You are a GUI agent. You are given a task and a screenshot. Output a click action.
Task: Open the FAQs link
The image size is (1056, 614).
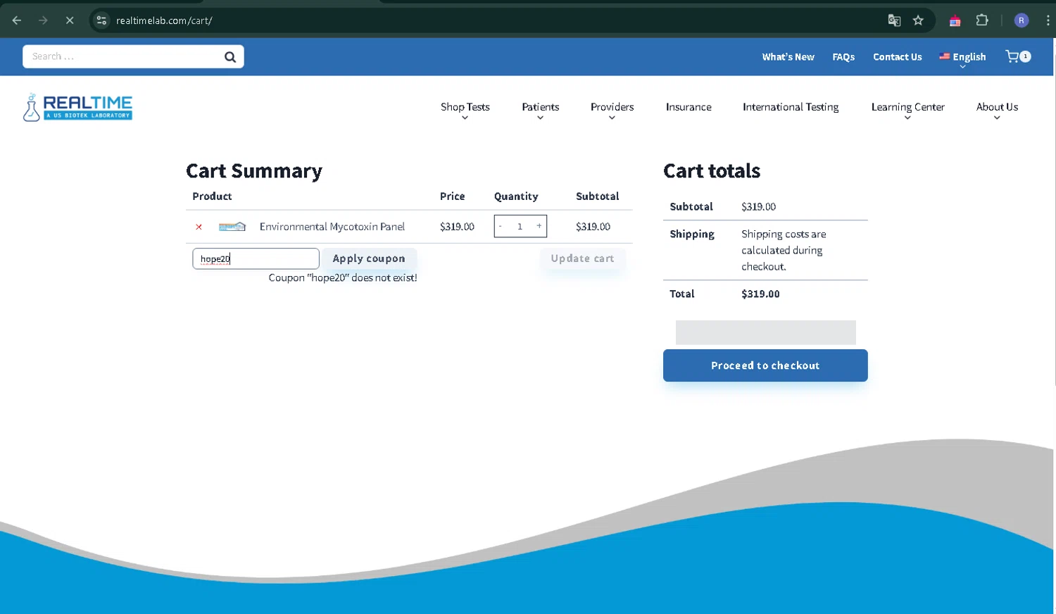[x=843, y=57]
